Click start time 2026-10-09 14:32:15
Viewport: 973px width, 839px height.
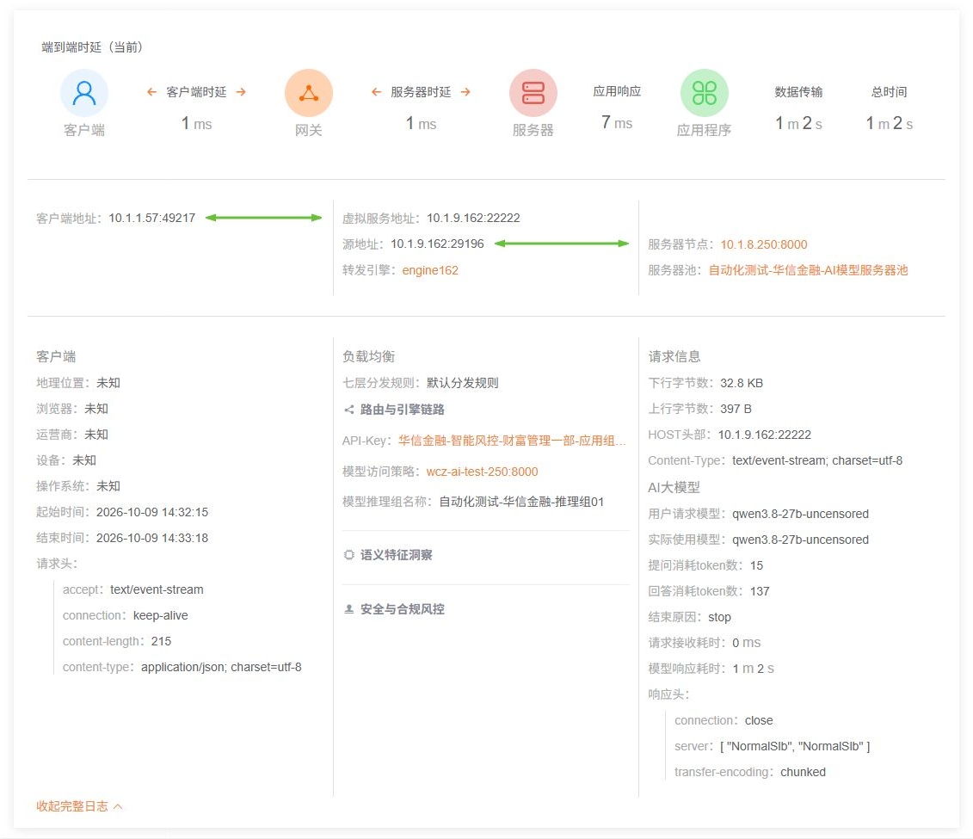tap(152, 512)
